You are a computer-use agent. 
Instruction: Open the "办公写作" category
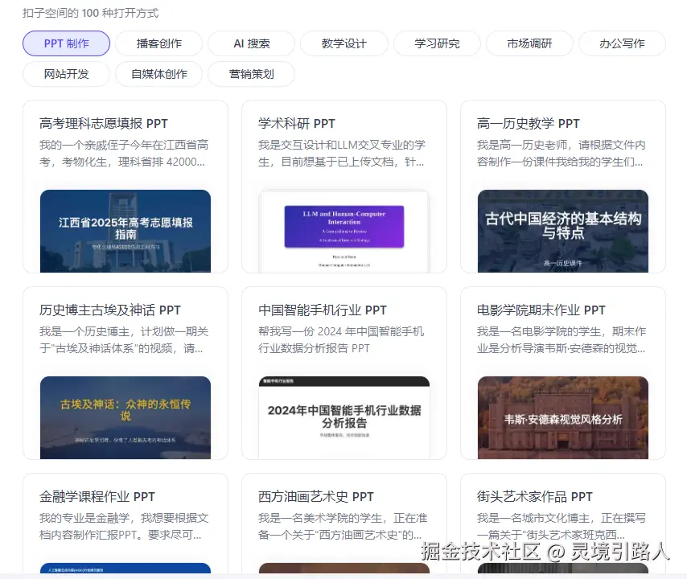(x=622, y=43)
